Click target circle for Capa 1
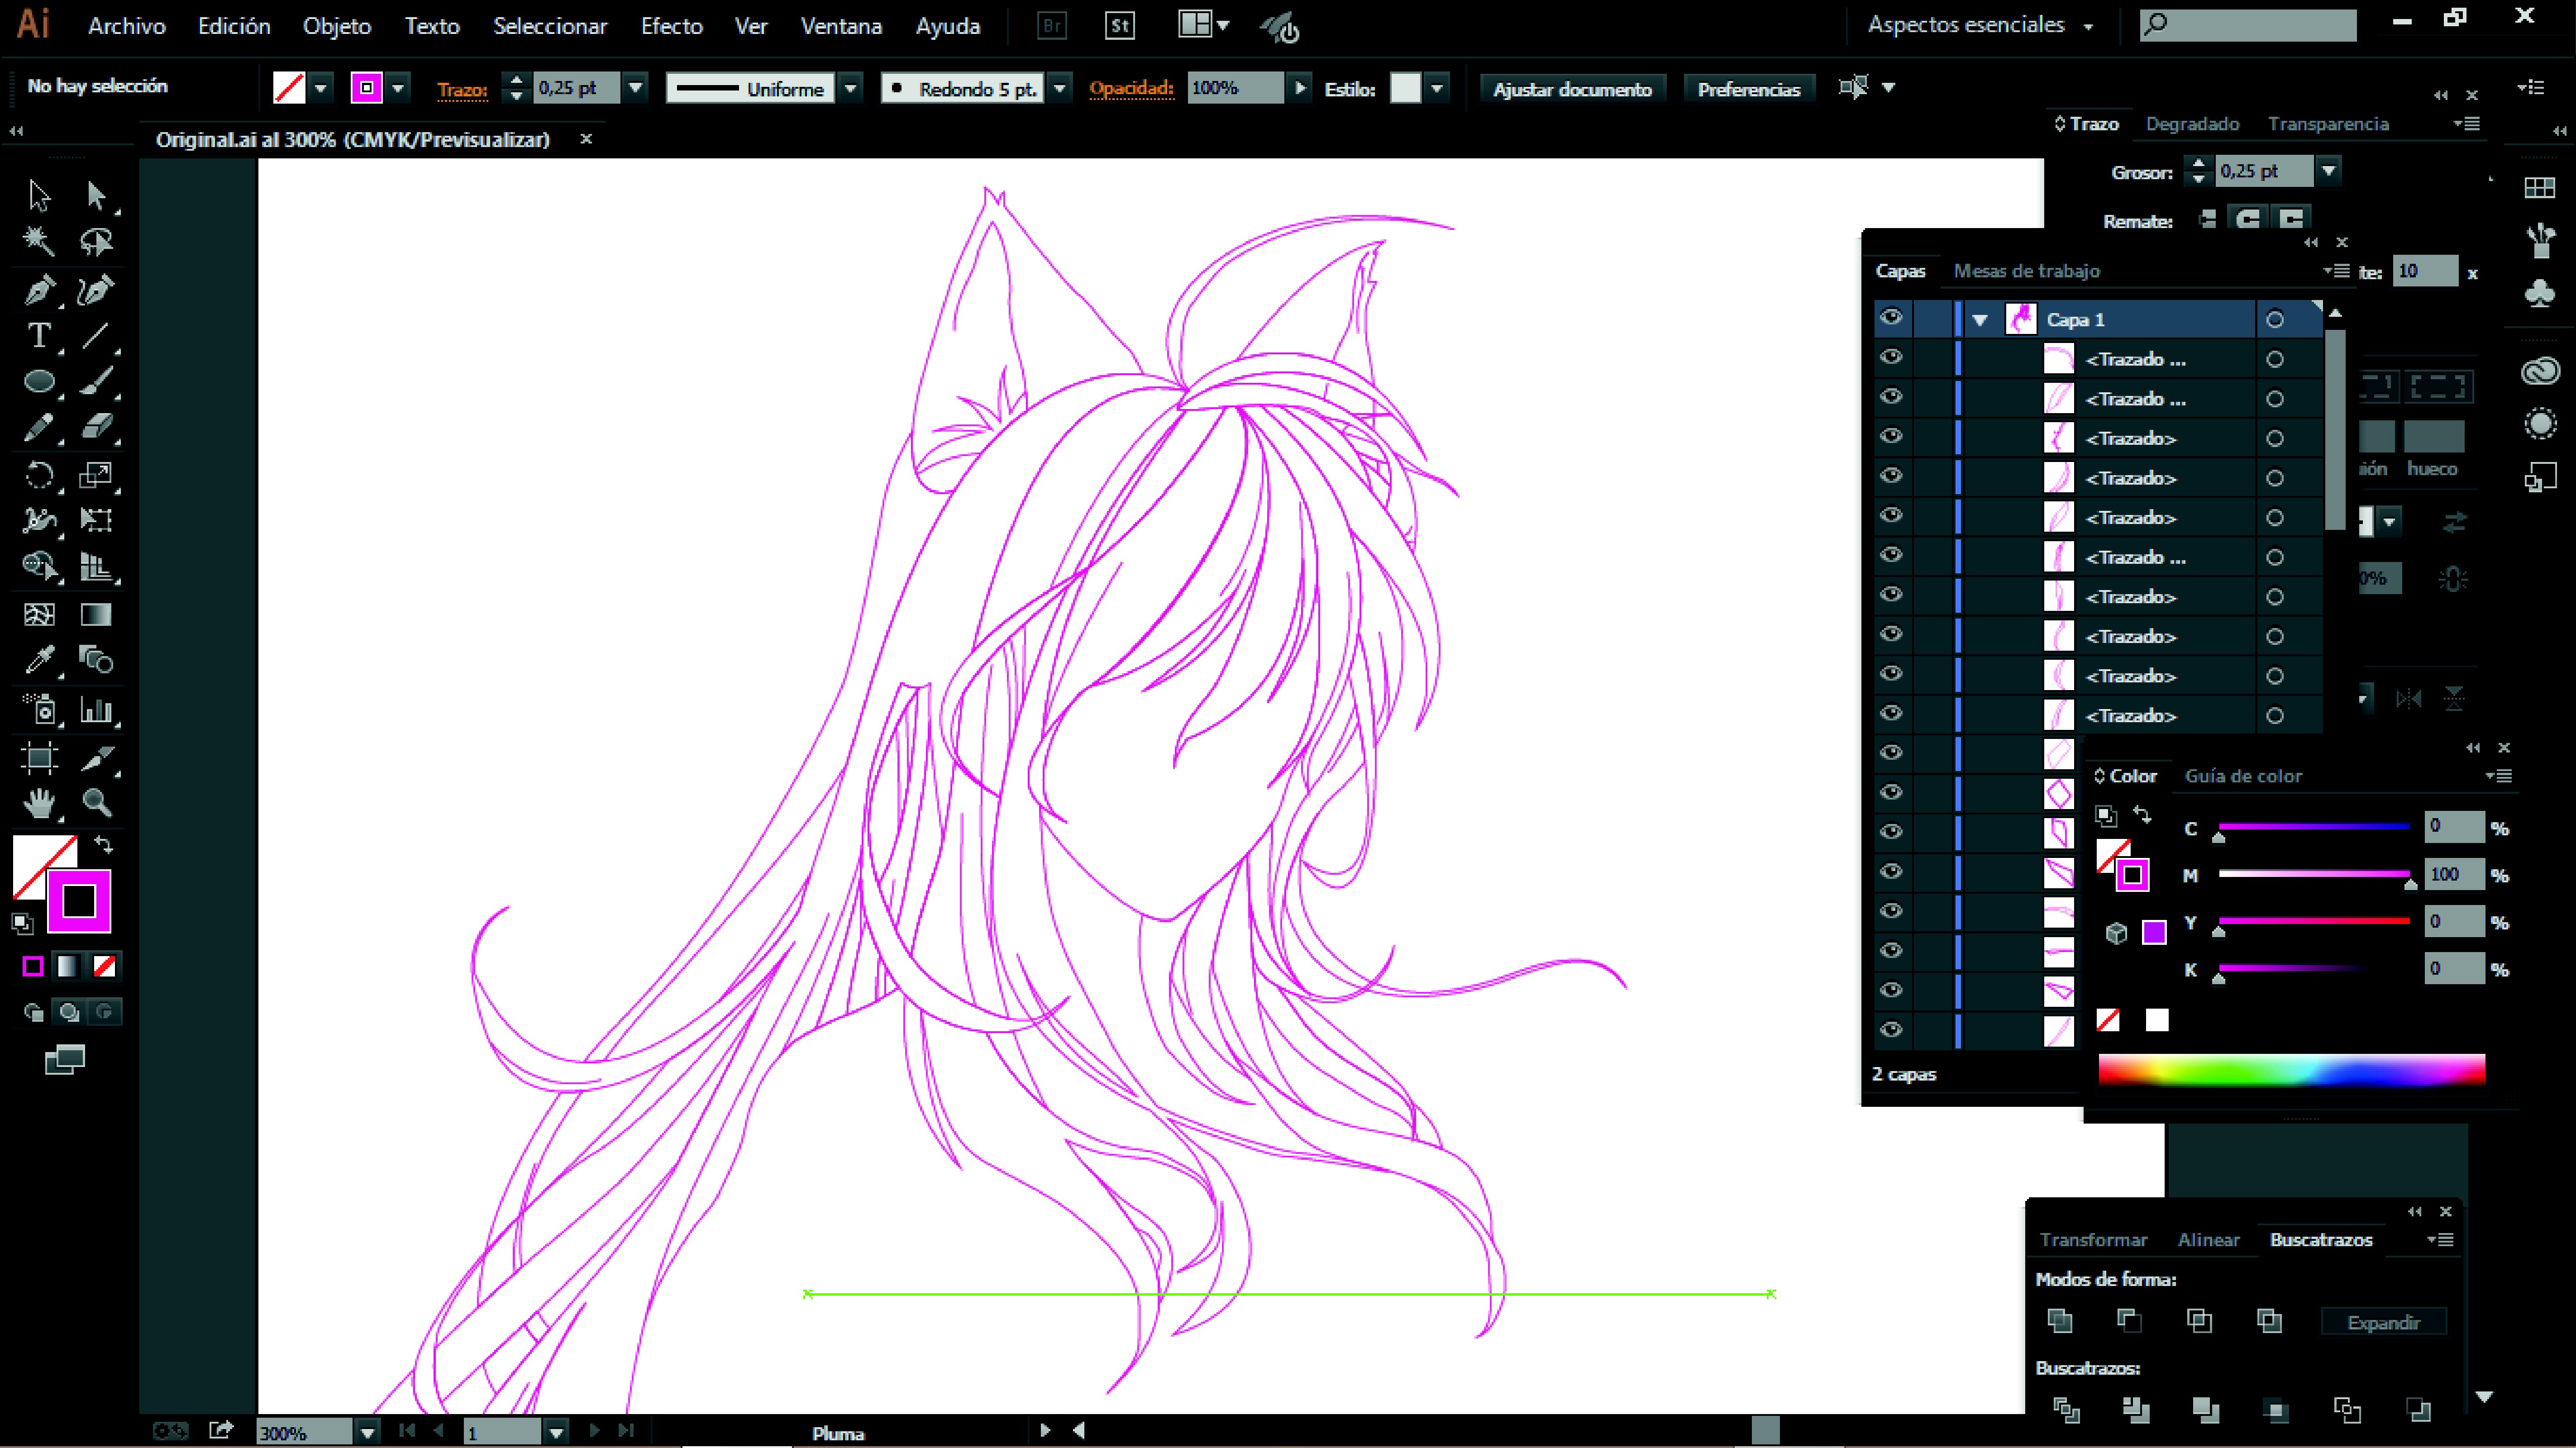 click(x=2275, y=319)
